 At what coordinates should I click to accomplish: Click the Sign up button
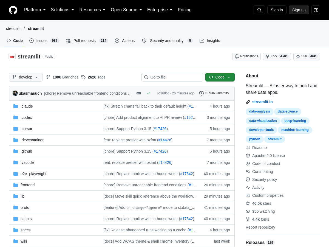pyautogui.click(x=299, y=10)
